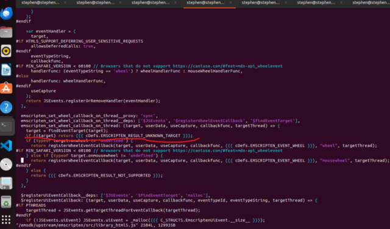Click the 'mouseWheelHandlerFunc' identifier

click(x=214, y=71)
